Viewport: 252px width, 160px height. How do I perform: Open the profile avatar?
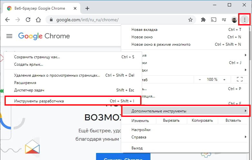234,20
